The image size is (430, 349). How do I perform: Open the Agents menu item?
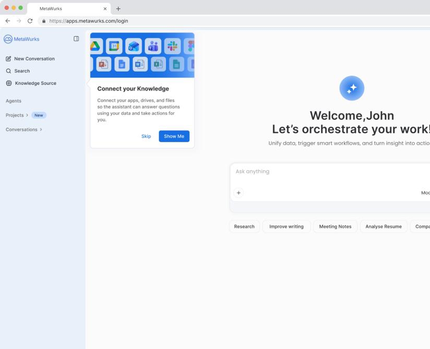14,101
